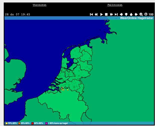The width and height of the screenshot is (155, 126).
Task: Play the hail radar animation
Action: (101, 14)
